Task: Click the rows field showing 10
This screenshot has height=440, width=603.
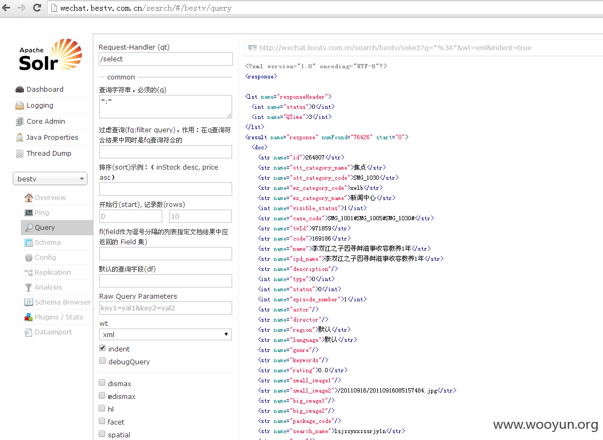Action: coord(200,216)
